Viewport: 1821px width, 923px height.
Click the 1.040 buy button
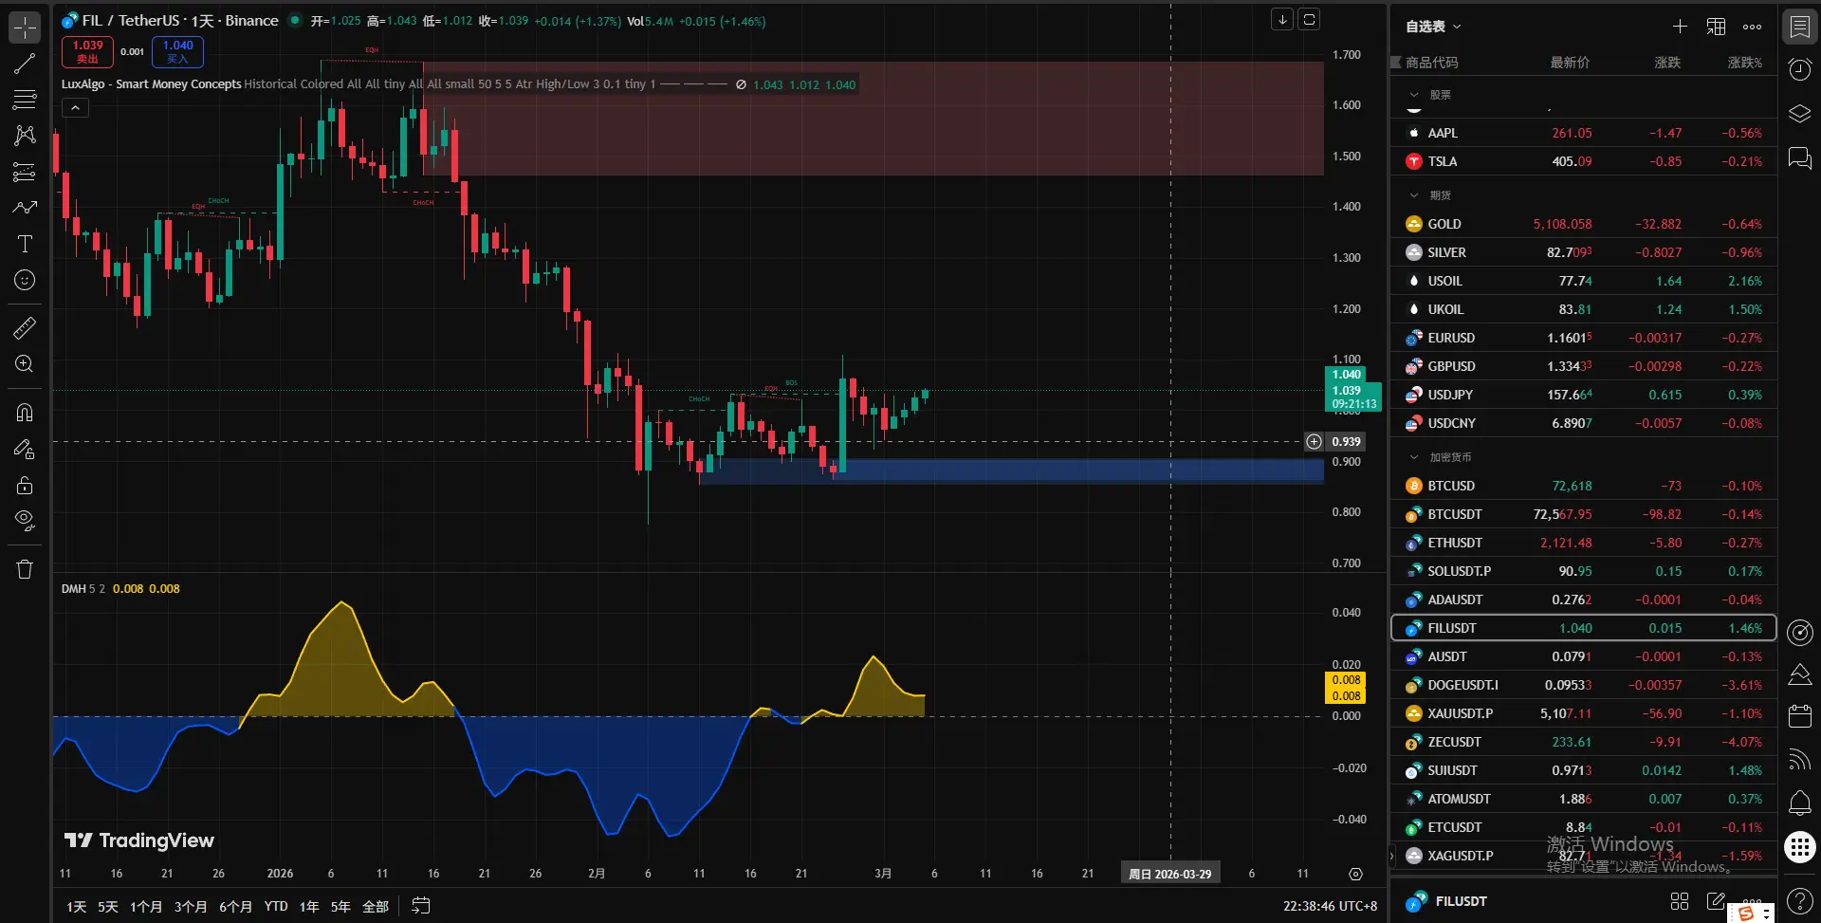tap(177, 51)
